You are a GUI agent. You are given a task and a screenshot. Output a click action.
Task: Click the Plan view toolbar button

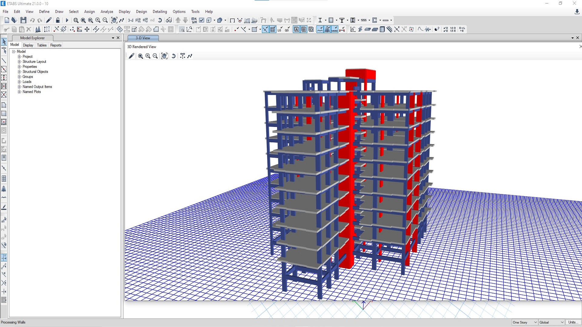tap(138, 20)
